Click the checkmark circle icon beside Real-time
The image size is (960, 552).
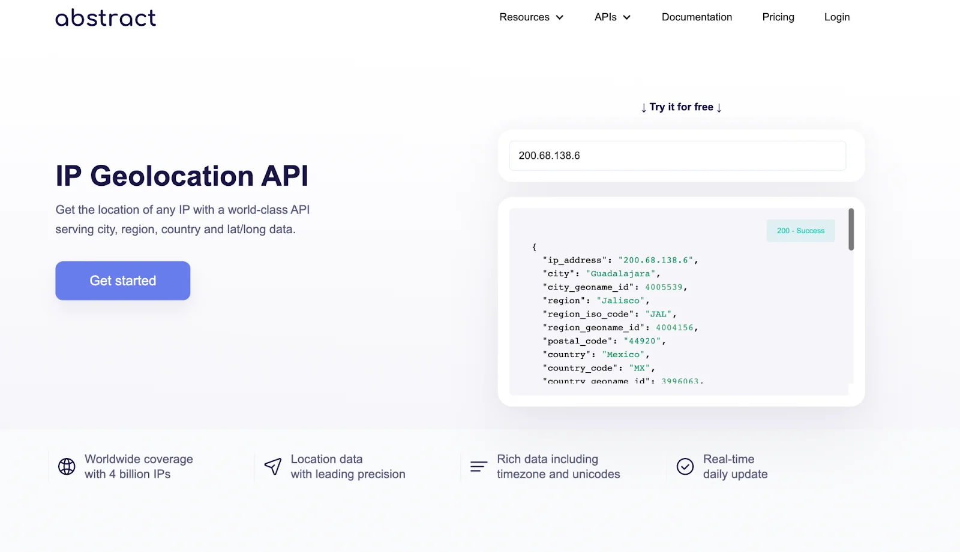pos(685,466)
